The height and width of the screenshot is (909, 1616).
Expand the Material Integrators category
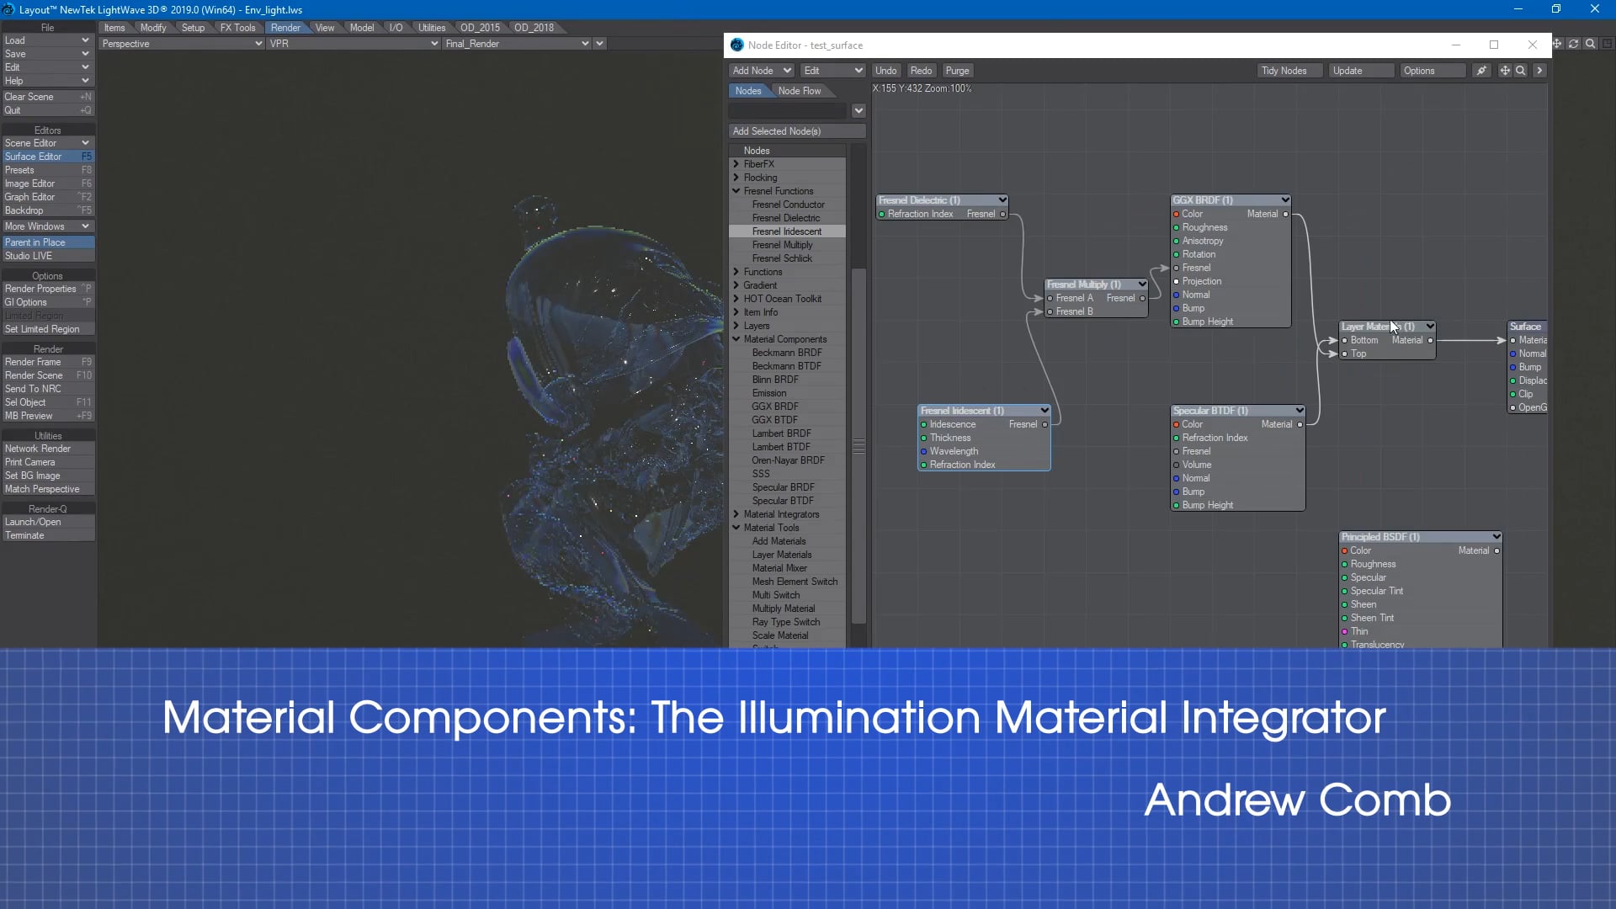pyautogui.click(x=736, y=514)
